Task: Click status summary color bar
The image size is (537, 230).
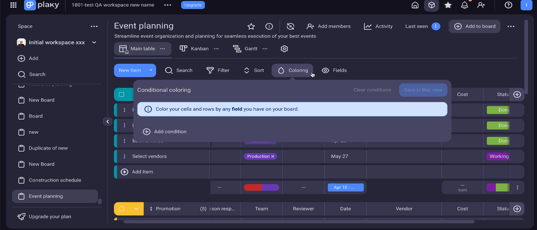Action: click(498, 188)
